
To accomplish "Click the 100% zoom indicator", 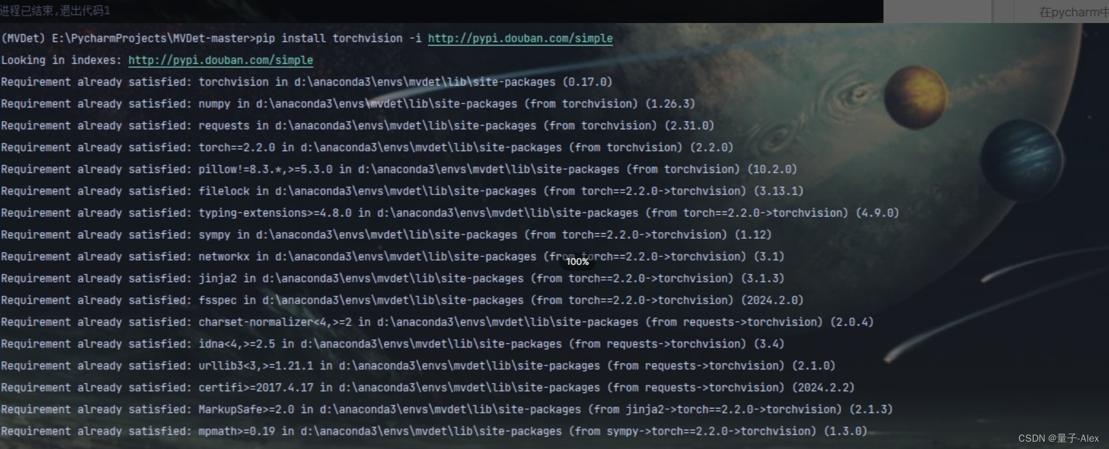I will tap(577, 261).
